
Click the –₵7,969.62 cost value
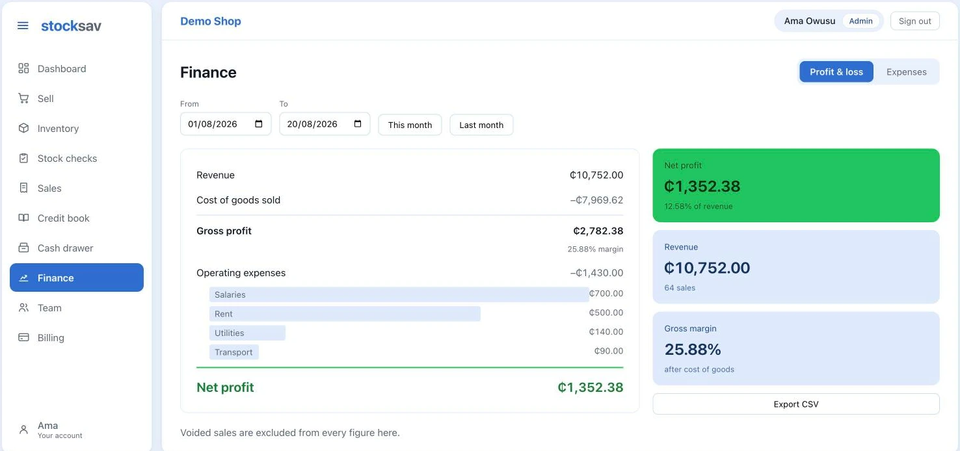[x=596, y=200]
